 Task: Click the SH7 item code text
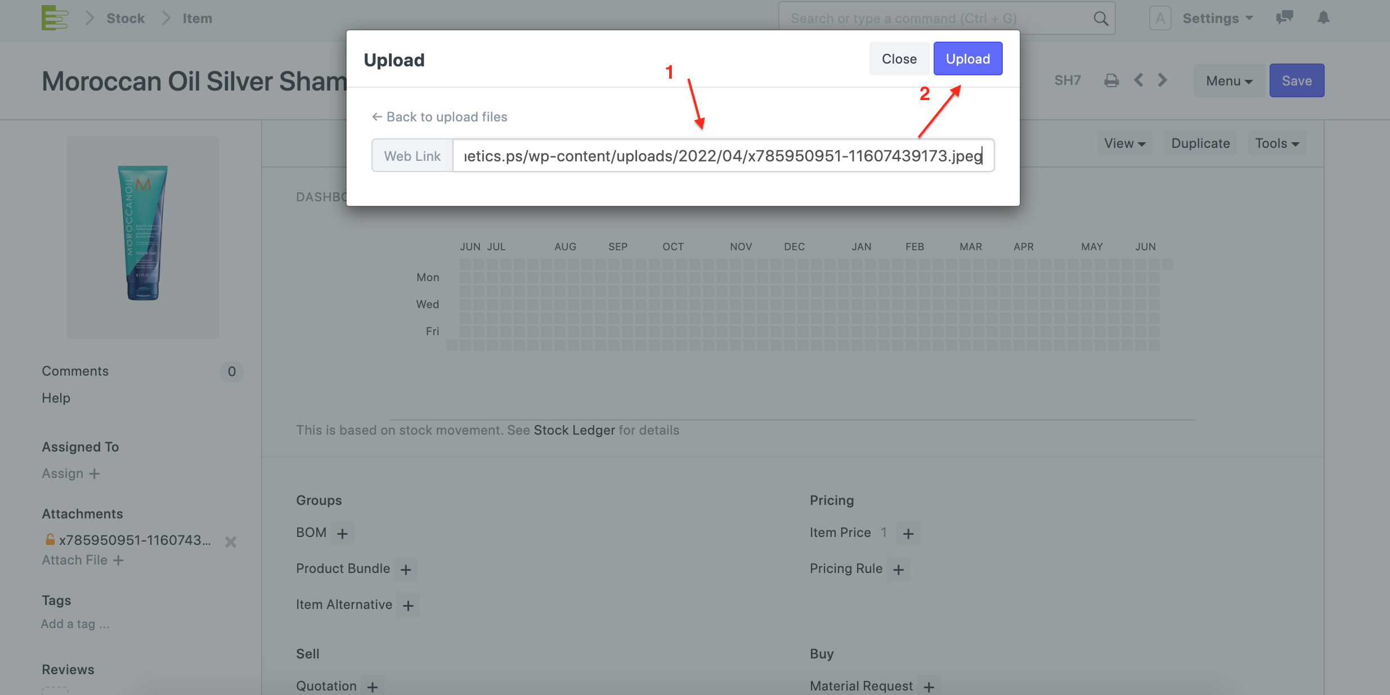[x=1068, y=80]
